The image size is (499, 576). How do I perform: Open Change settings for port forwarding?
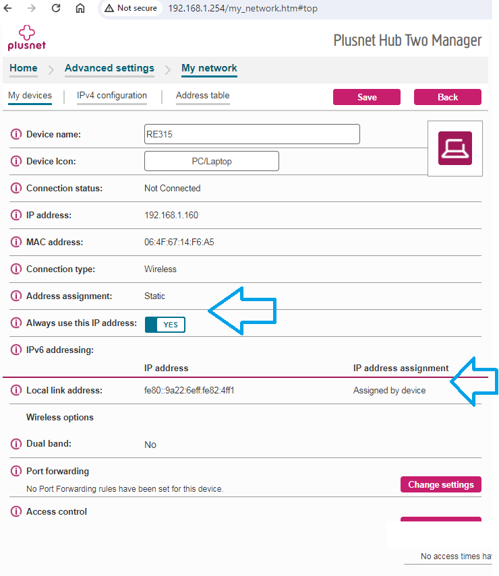point(440,484)
